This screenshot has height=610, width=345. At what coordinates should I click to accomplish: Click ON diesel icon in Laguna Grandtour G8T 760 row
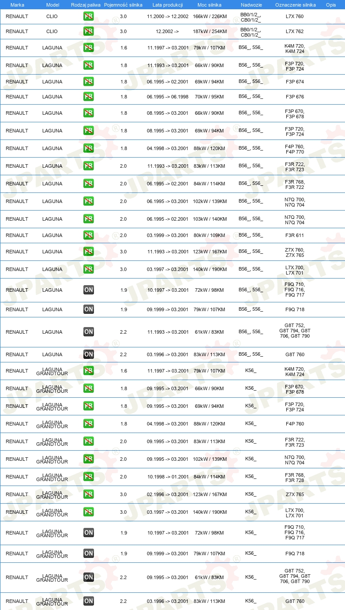click(89, 601)
